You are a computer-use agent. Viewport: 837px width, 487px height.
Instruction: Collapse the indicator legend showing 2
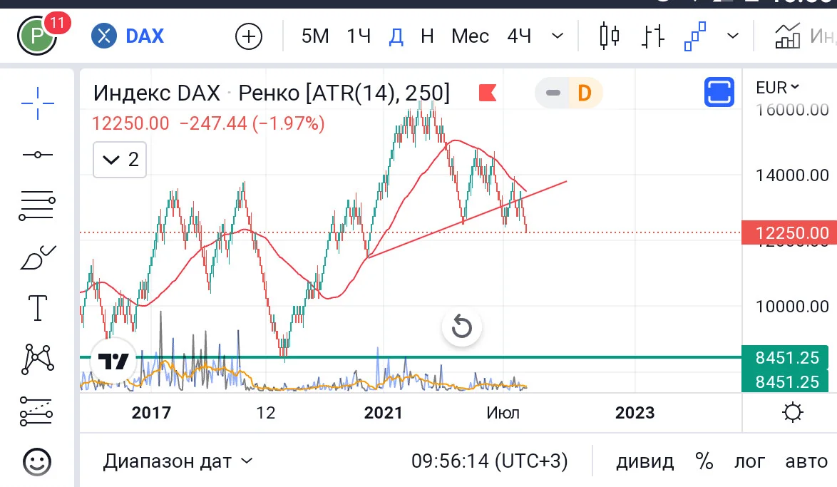pyautogui.click(x=120, y=160)
